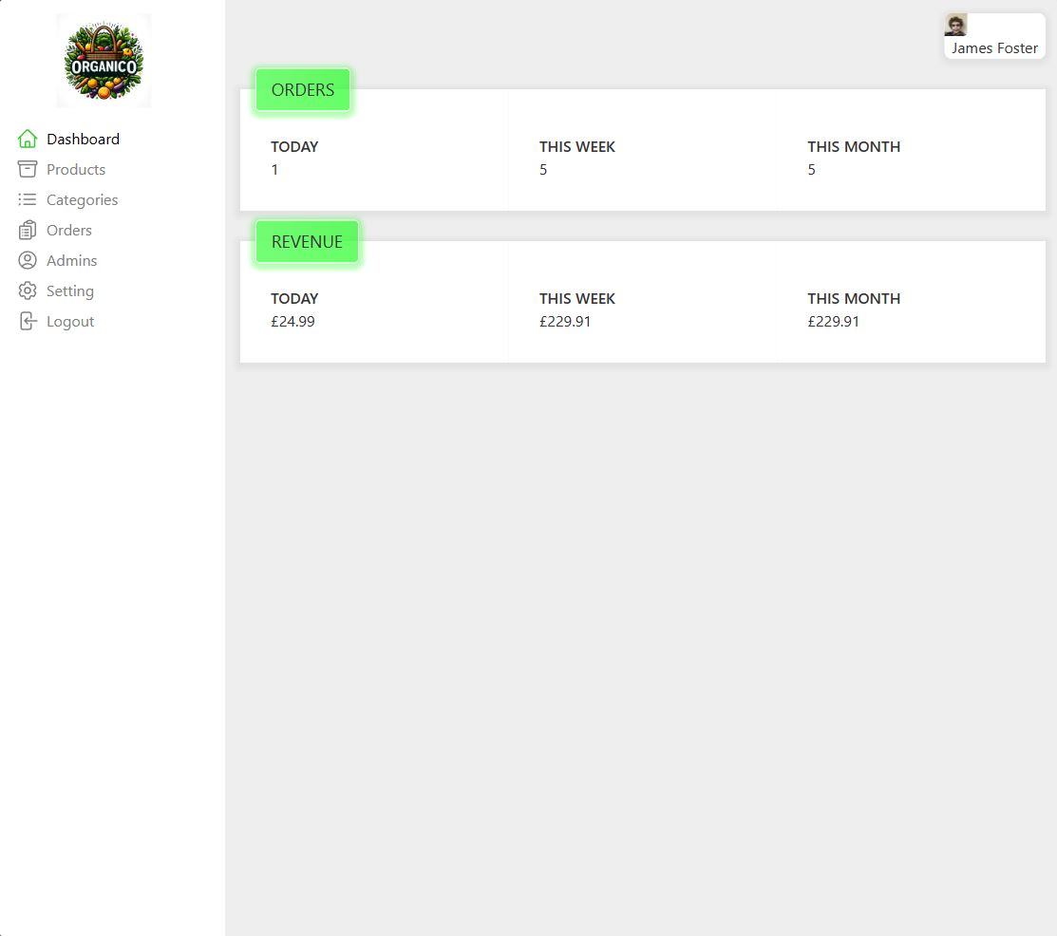The image size is (1057, 936).
Task: Click the Products archive box icon
Action: click(x=28, y=169)
